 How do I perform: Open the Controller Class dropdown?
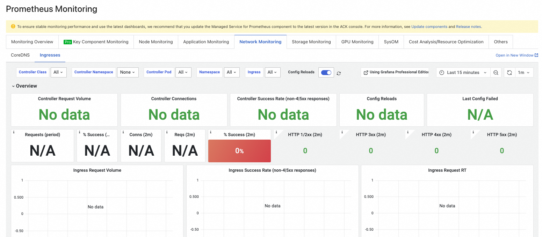point(58,72)
